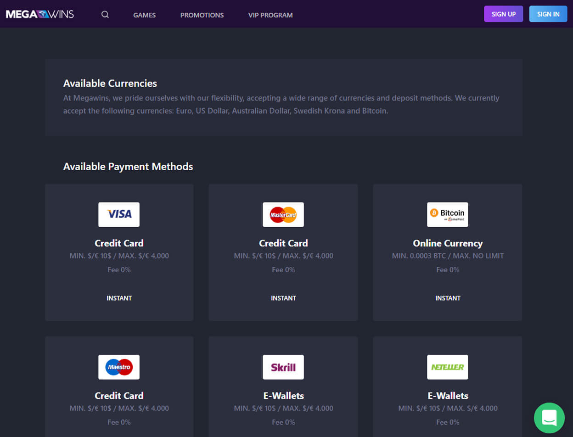Go to Promotions page
Image resolution: width=573 pixels, height=437 pixels.
tap(202, 15)
